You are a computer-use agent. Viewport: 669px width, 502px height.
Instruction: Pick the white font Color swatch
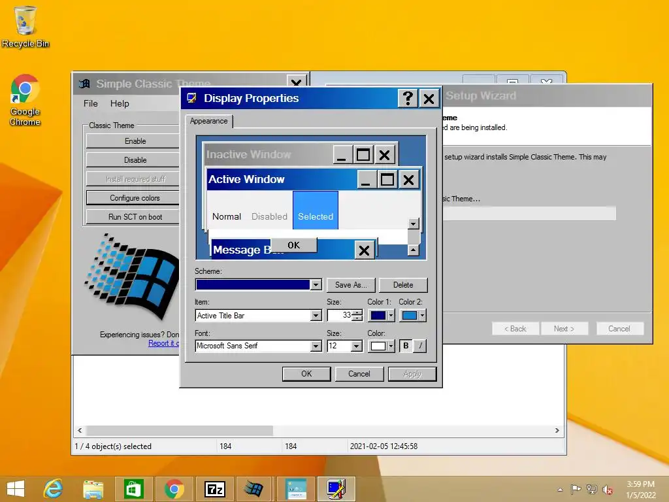coord(378,346)
